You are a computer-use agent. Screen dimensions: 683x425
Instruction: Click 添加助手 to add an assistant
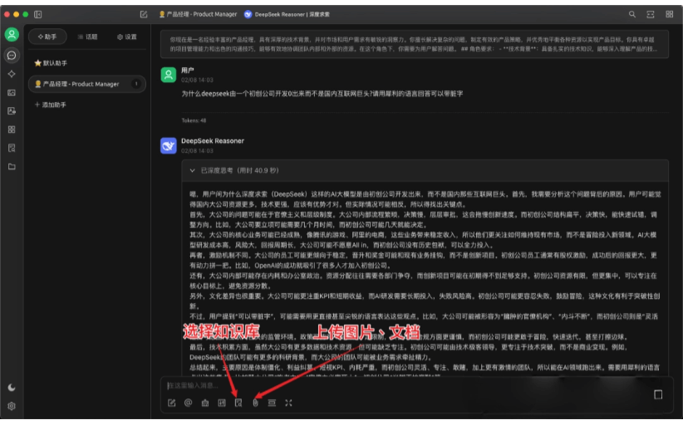pyautogui.click(x=51, y=105)
